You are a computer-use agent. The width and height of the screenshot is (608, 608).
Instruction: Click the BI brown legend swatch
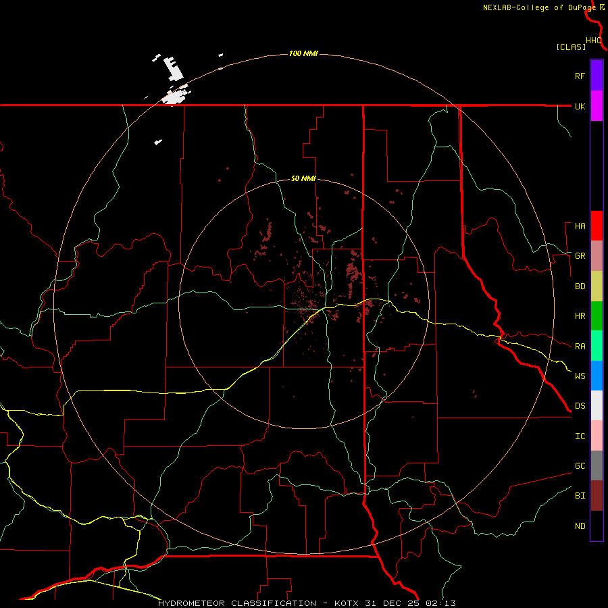coord(597,496)
